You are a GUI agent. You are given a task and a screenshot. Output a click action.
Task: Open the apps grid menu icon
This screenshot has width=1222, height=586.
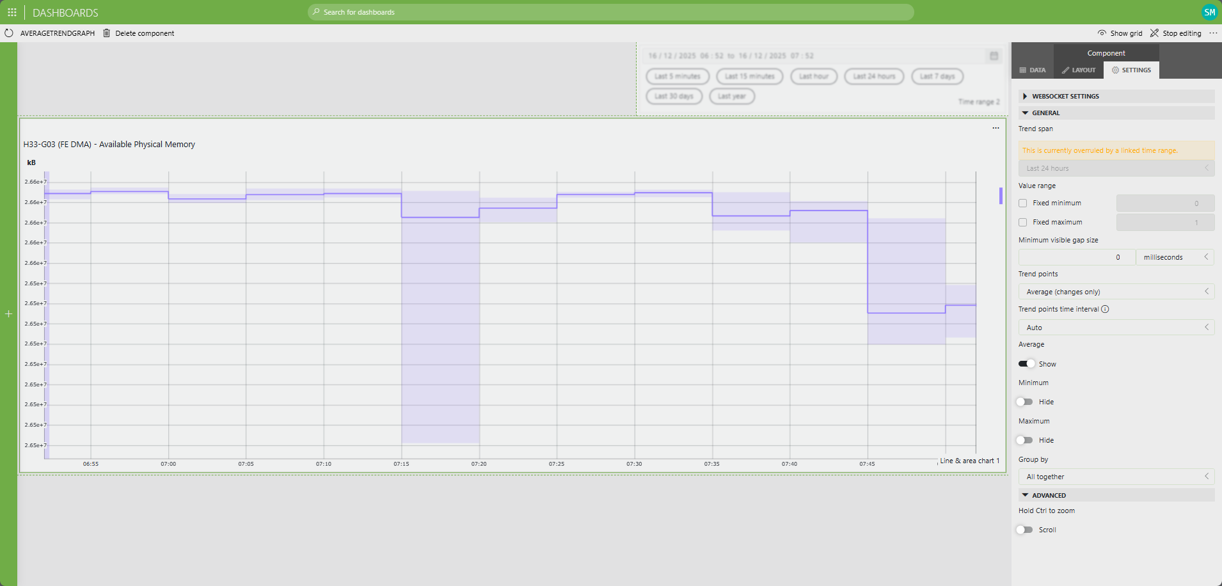coord(12,12)
